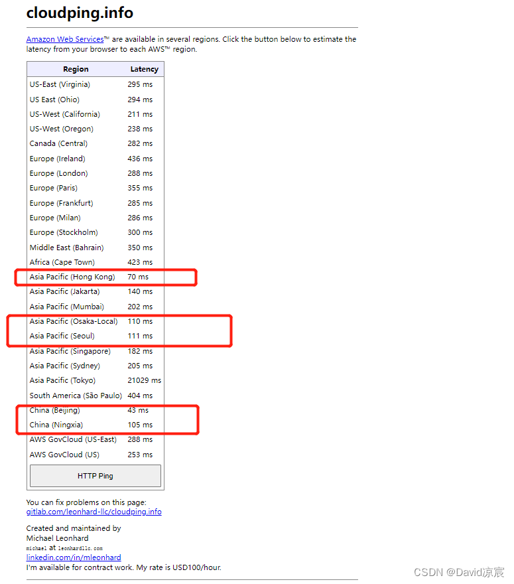The height and width of the screenshot is (584, 514).
Task: Select the Canada (Central) region
Action: (58, 143)
